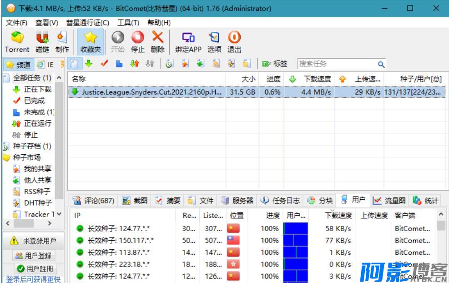Open the 评论(687) comments tab
449x283 pixels.
(94, 200)
